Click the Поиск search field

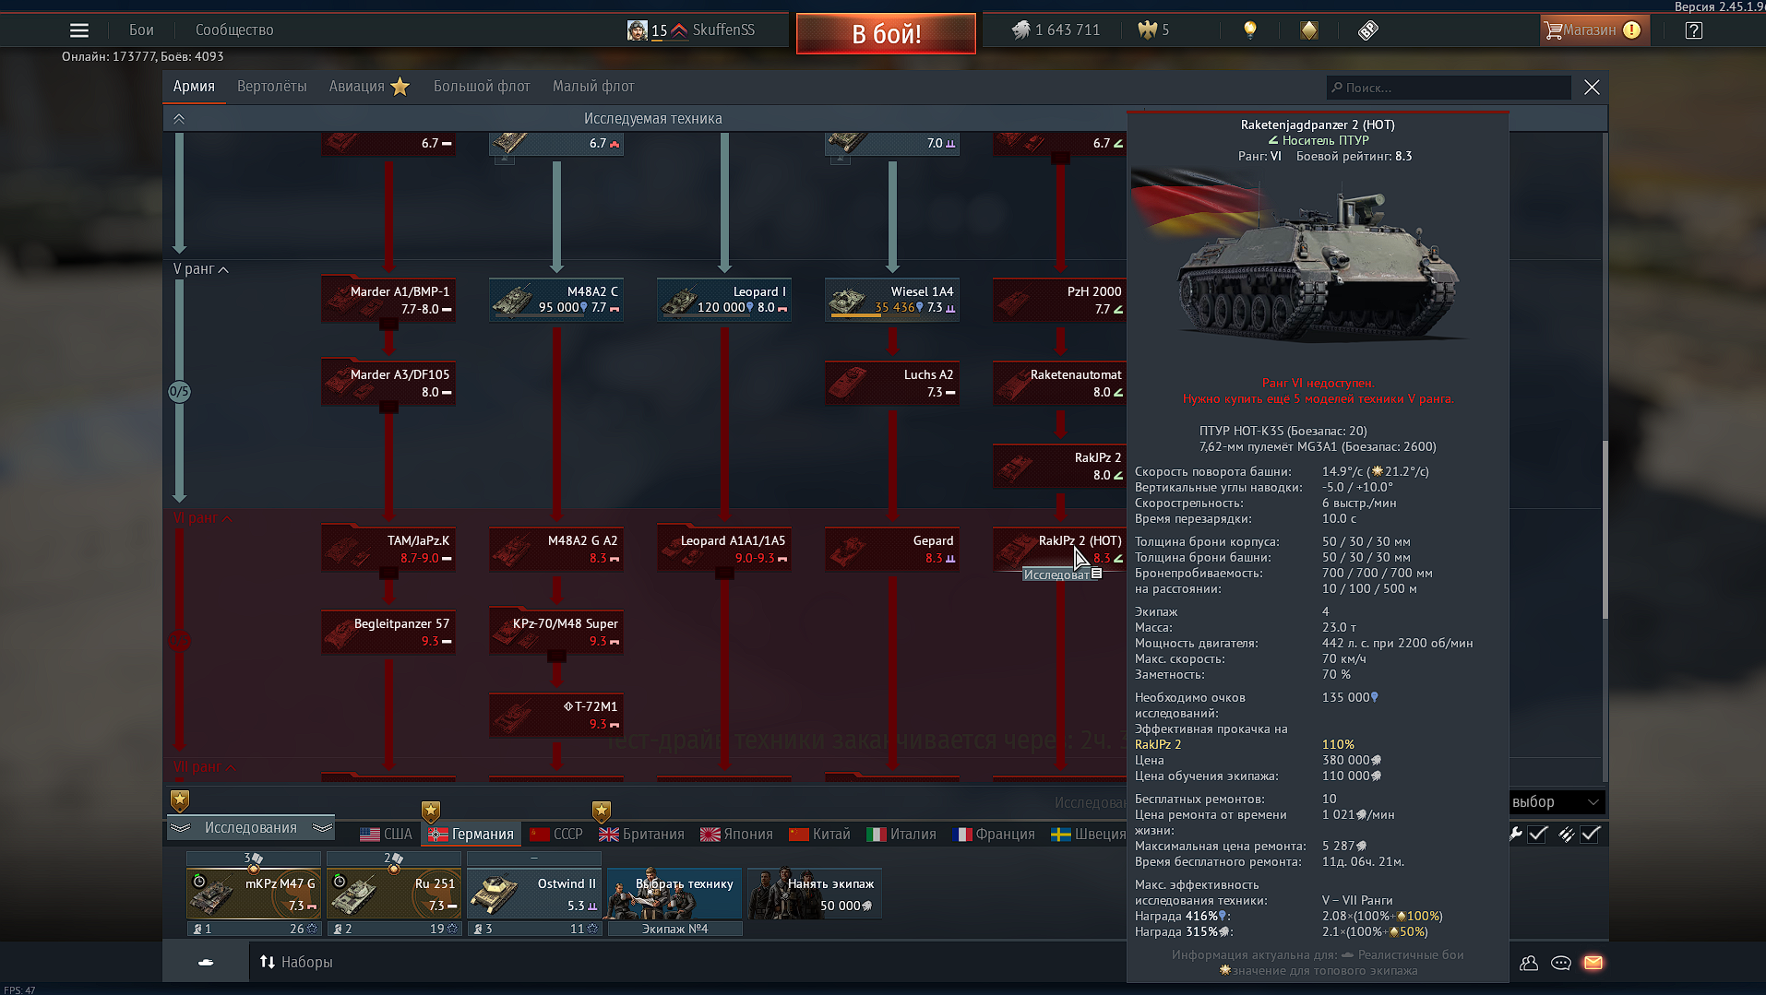click(x=1449, y=88)
